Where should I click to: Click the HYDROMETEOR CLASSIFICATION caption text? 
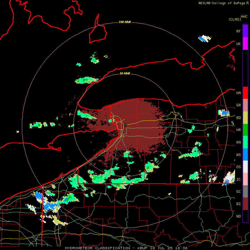(97, 248)
